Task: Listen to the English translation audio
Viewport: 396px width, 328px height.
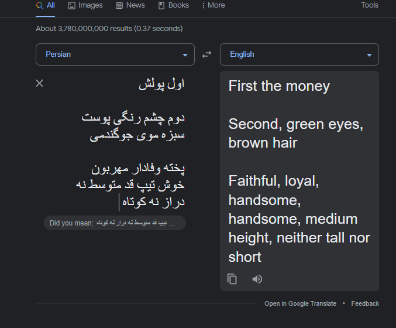Action: click(257, 279)
